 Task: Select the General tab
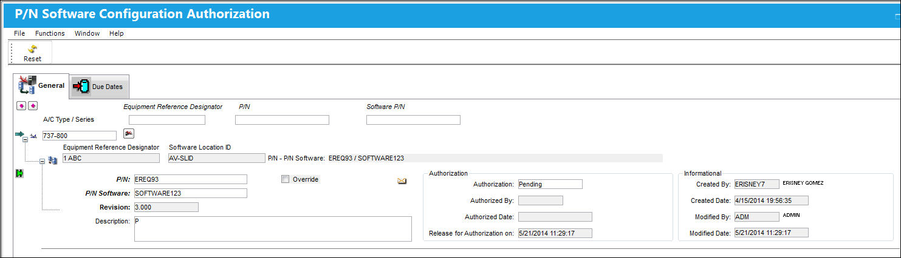(x=42, y=85)
